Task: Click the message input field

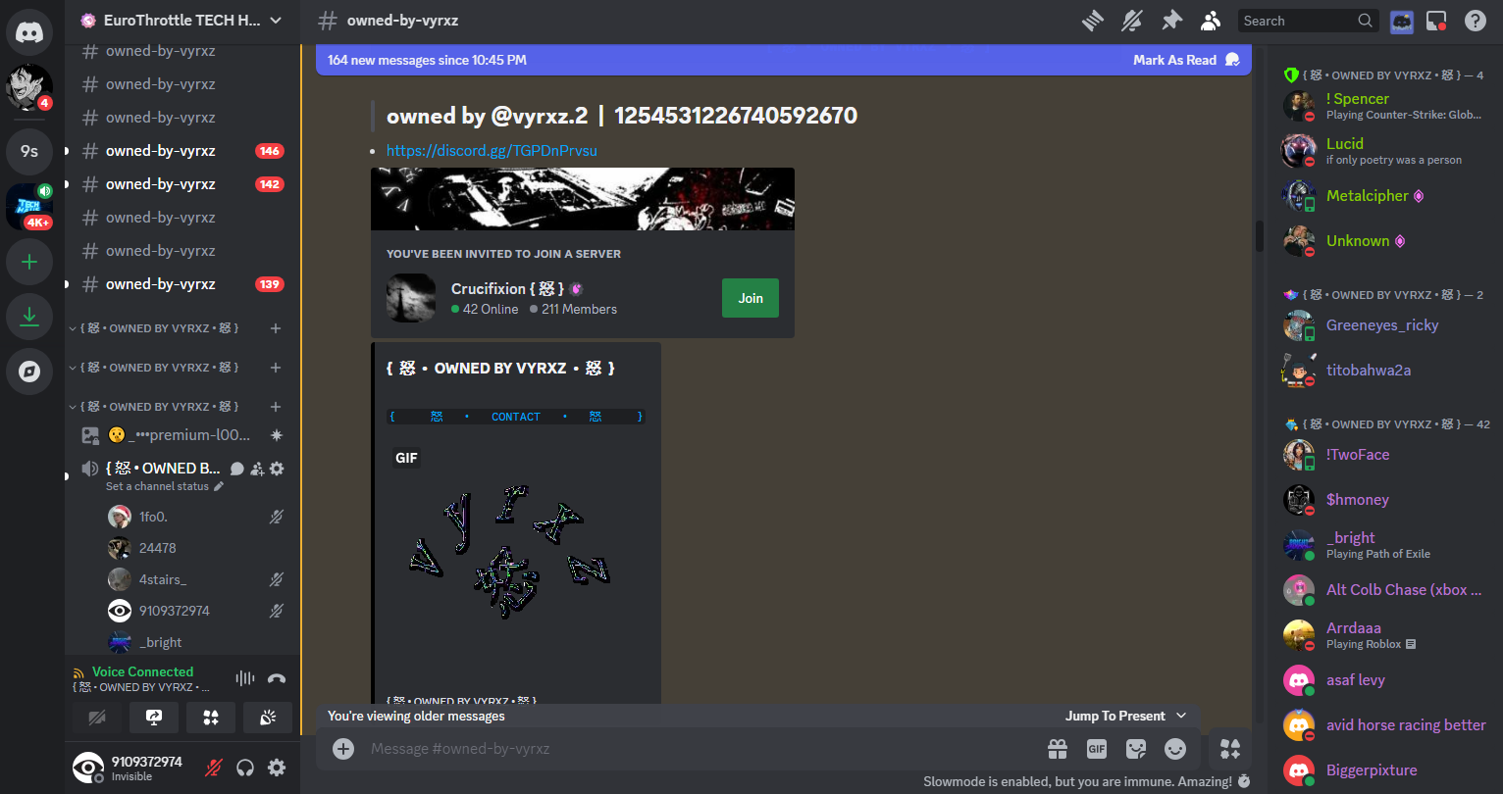Action: pos(687,749)
